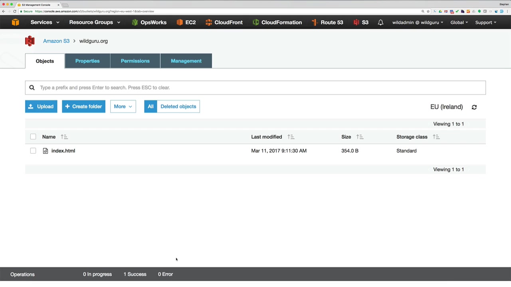This screenshot has width=511, height=287.
Task: Open the Route 53 shortcut icon
Action: (315, 22)
